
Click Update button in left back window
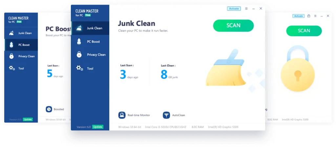(x=28, y=119)
